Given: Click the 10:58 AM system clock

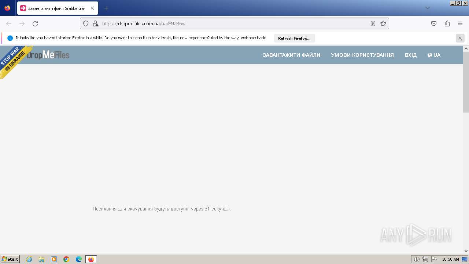Looking at the screenshot, I should 450,259.
